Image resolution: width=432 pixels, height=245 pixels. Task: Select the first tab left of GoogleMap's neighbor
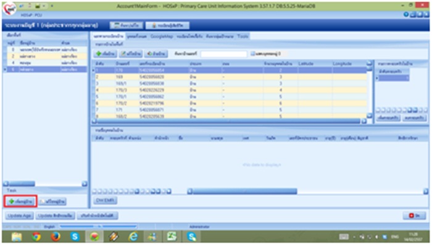point(109,36)
